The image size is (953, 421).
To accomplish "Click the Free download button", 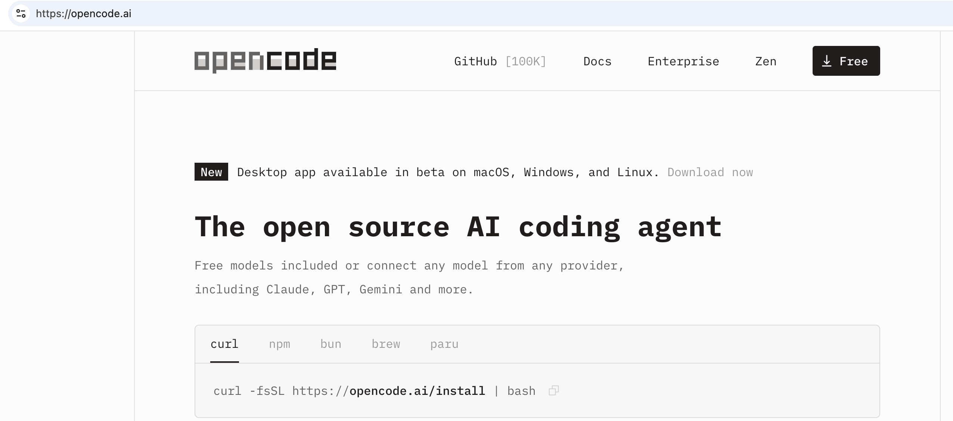I will click(x=845, y=61).
